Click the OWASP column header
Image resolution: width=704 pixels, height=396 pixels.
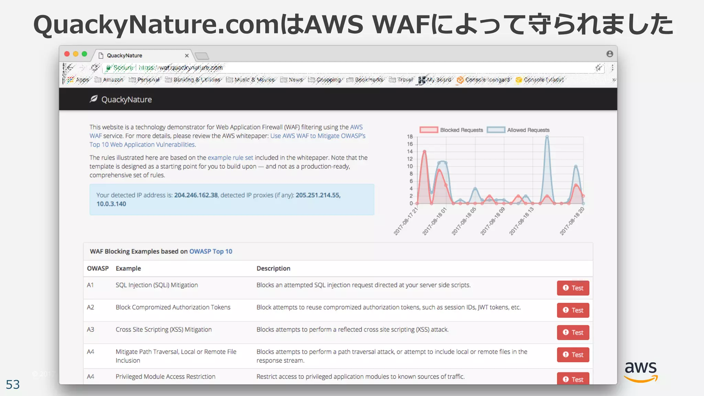(98, 268)
